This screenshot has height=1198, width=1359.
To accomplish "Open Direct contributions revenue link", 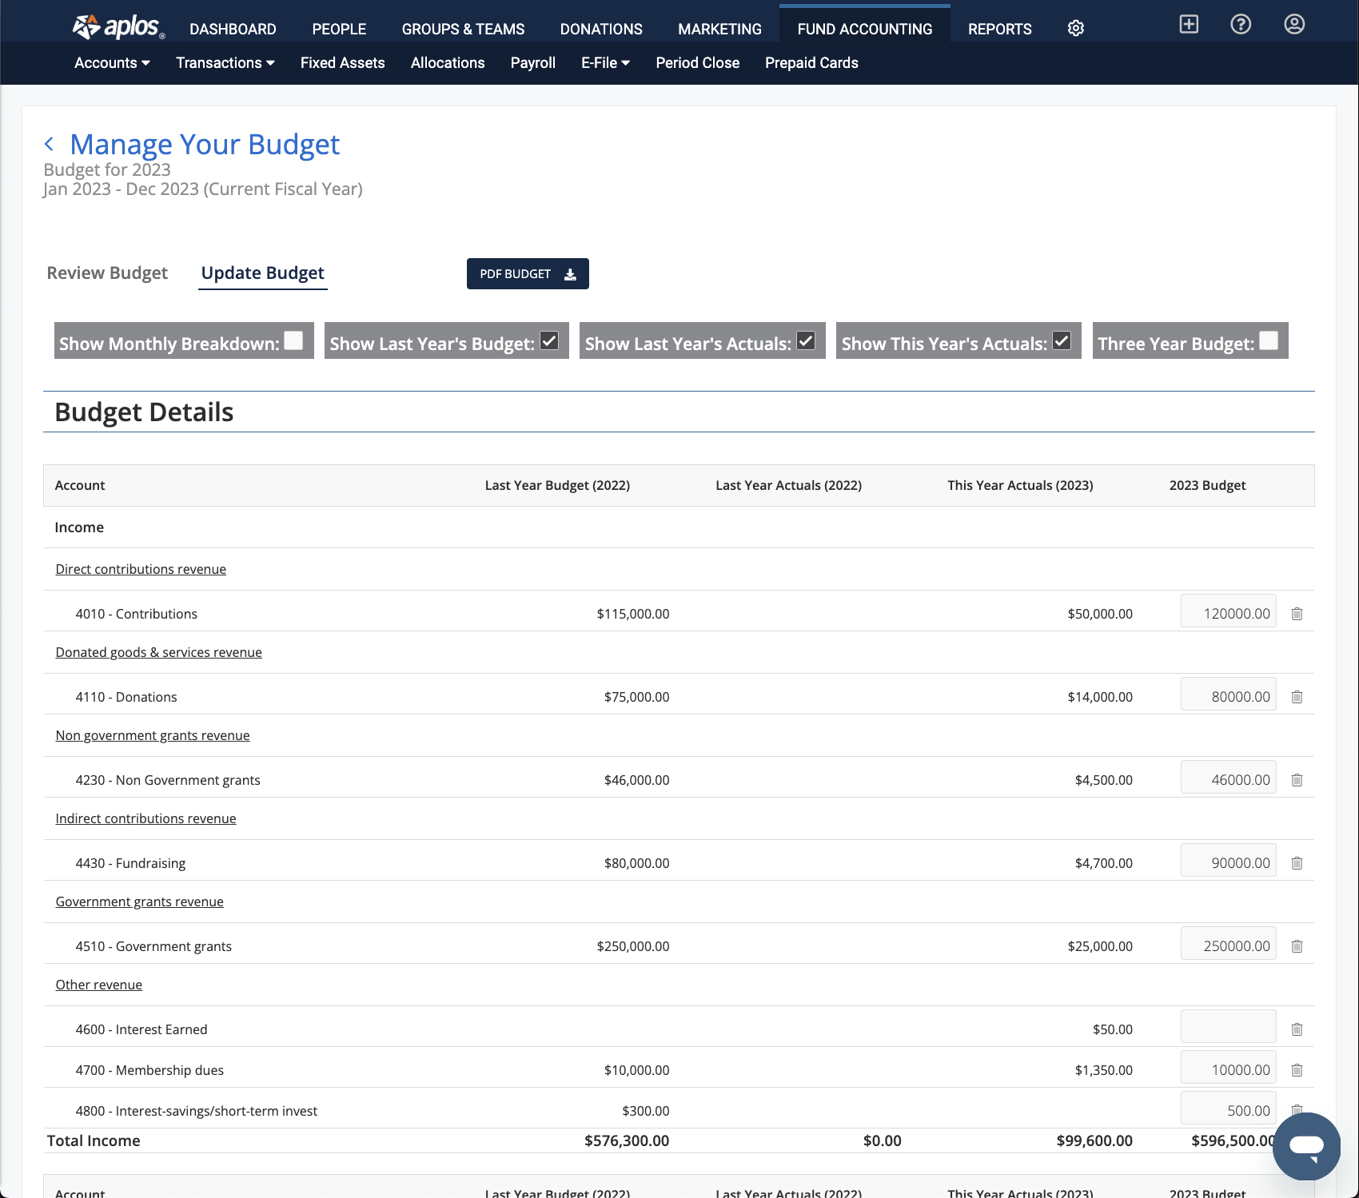I will click(141, 569).
